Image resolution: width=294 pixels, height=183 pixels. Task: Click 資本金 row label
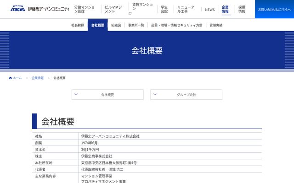[40, 150]
